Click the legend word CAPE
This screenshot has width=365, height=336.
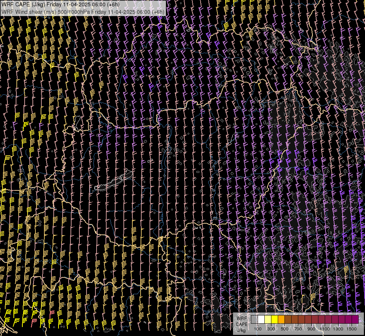coord(242,324)
